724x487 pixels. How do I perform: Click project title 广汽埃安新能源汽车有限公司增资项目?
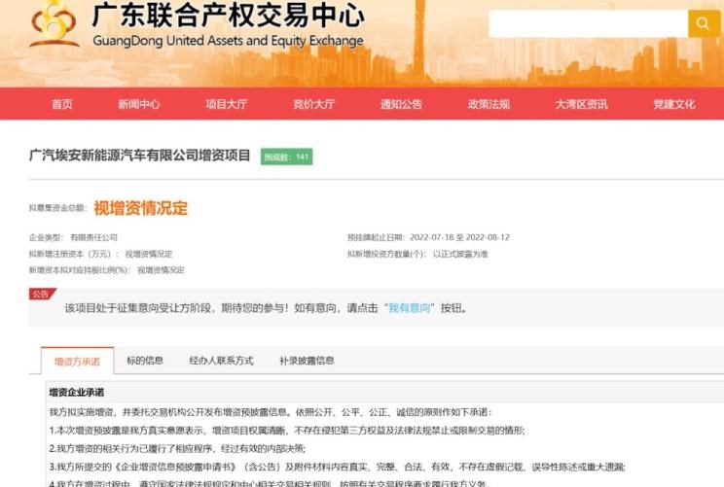tap(139, 156)
